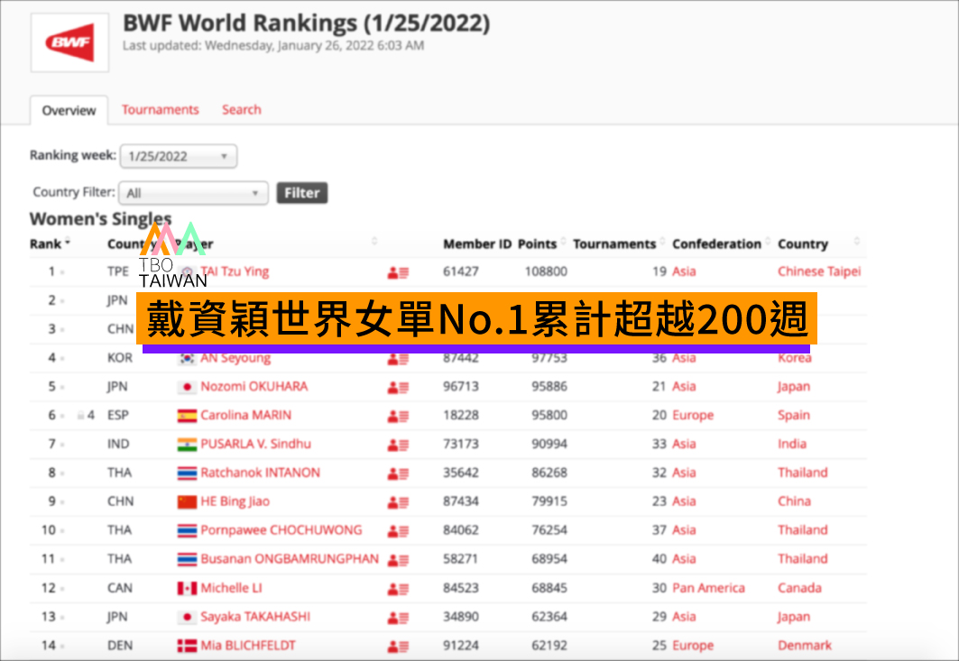This screenshot has height=661, width=959.
Task: Click Denmark flag beside Mia BLICHFELDT
Action: point(187,646)
